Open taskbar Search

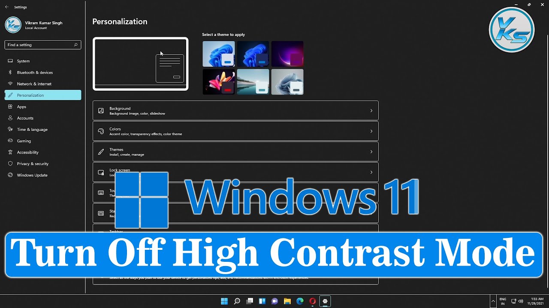click(237, 301)
